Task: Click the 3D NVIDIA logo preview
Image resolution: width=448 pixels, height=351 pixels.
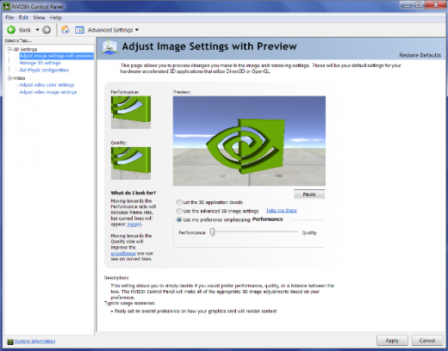Action: [249, 141]
